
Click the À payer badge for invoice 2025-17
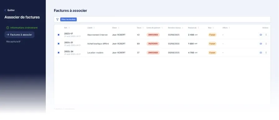[x=212, y=35]
